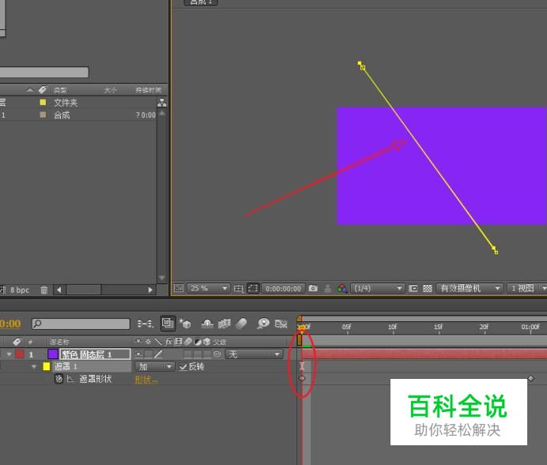Click the first mask shape keyframe diamond
This screenshot has height=465, width=547.
(302, 378)
